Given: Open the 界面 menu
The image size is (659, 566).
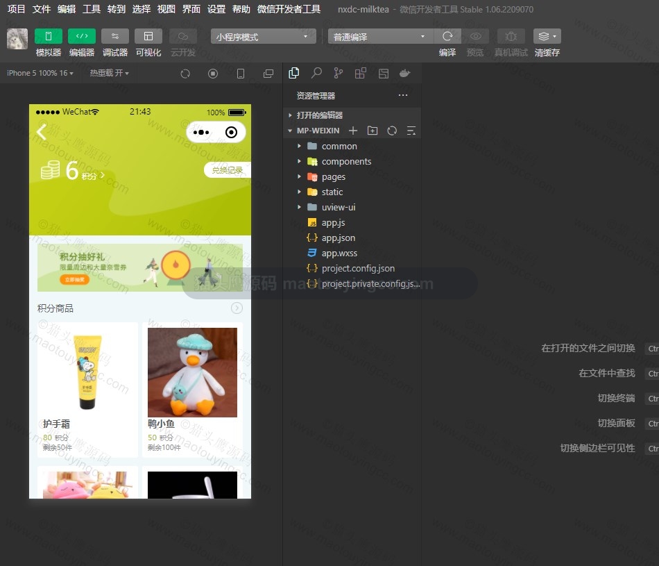Looking at the screenshot, I should pyautogui.click(x=191, y=9).
